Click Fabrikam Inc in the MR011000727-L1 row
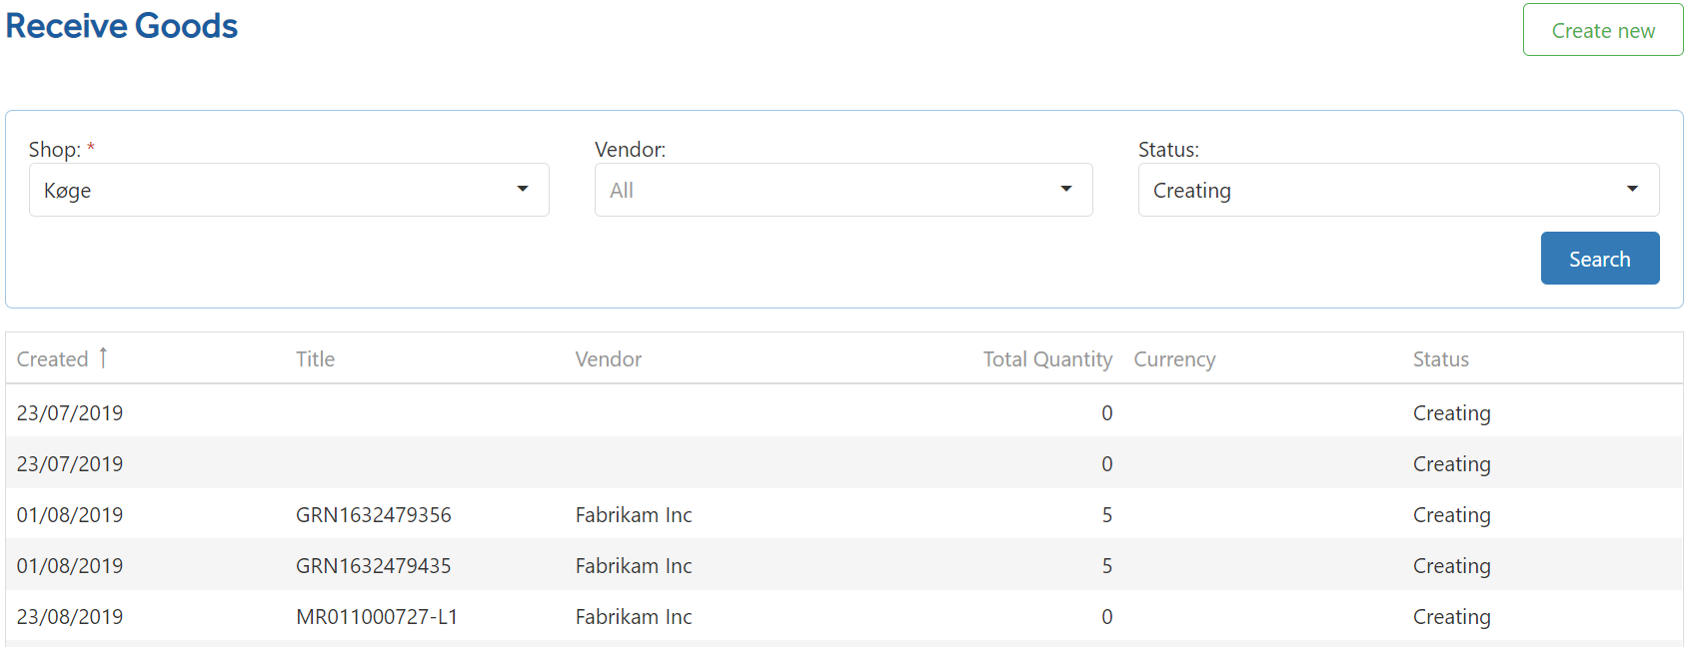 [x=634, y=617]
